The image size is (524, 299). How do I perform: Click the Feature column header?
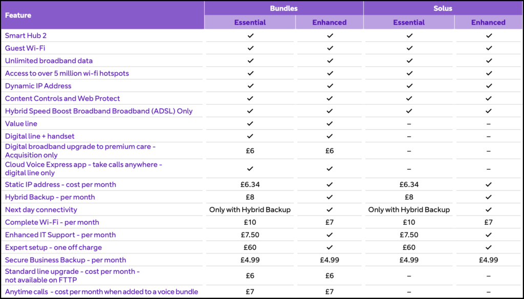coord(18,15)
